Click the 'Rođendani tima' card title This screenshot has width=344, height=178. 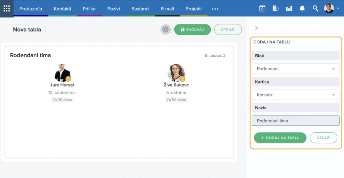click(31, 55)
